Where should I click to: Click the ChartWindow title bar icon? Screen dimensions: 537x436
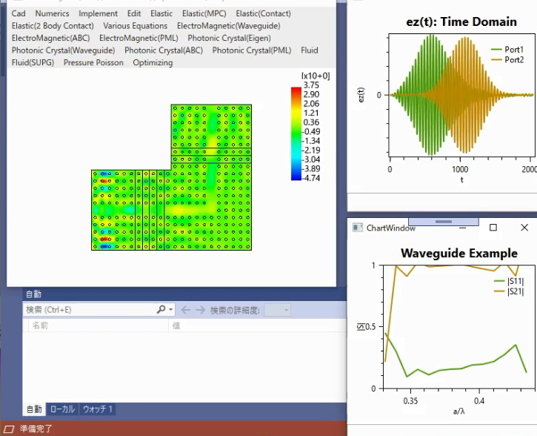click(x=358, y=228)
